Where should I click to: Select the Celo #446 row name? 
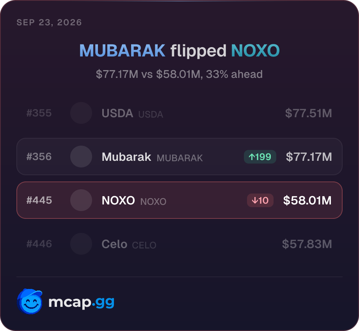click(x=114, y=244)
